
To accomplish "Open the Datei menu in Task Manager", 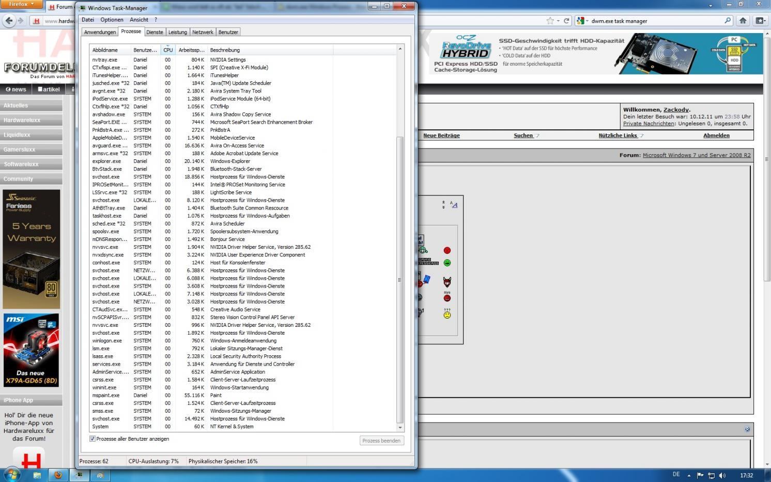I will click(x=88, y=20).
